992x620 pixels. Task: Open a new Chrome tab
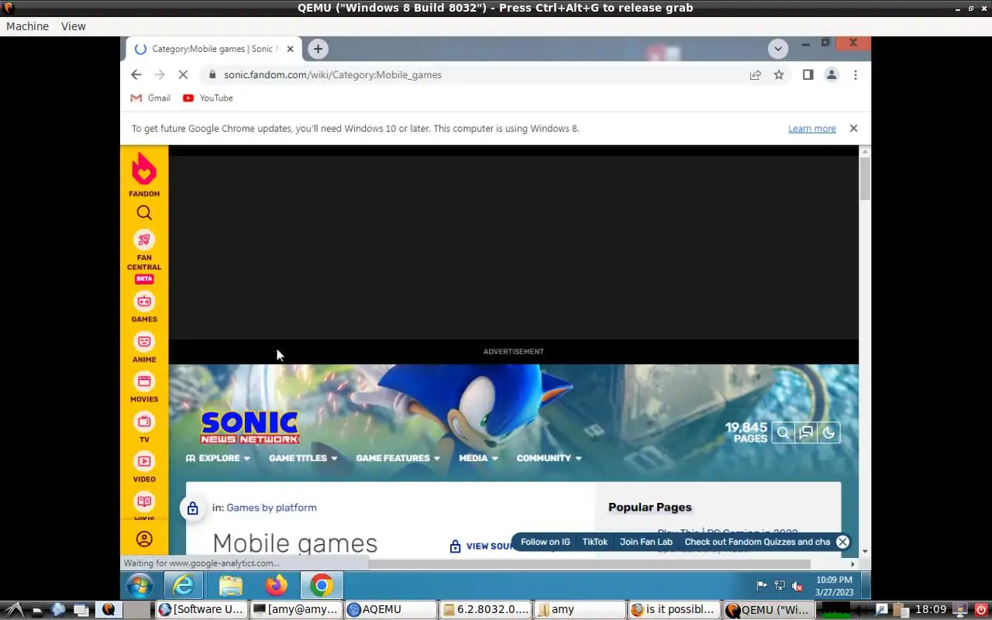[318, 49]
